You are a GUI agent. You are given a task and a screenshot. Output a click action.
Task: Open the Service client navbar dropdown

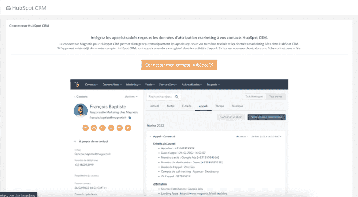(x=168, y=85)
